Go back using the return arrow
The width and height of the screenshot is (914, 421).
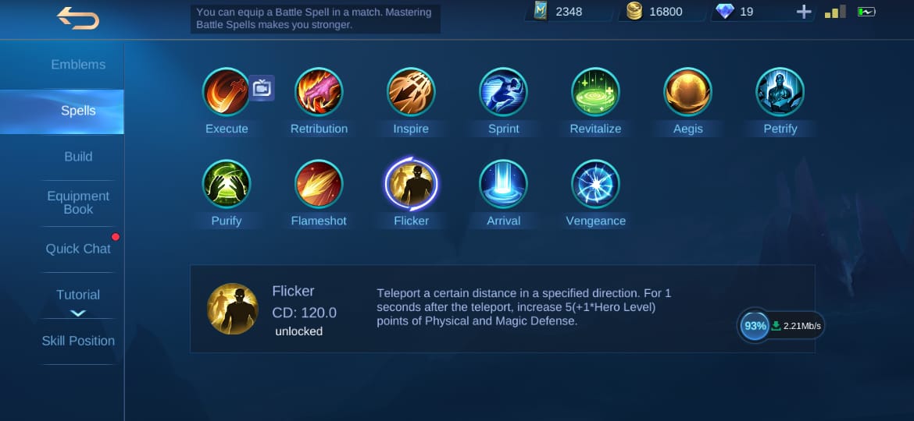tap(78, 18)
